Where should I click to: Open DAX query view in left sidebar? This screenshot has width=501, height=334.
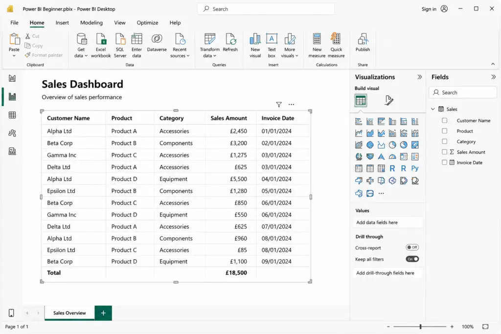click(x=12, y=152)
